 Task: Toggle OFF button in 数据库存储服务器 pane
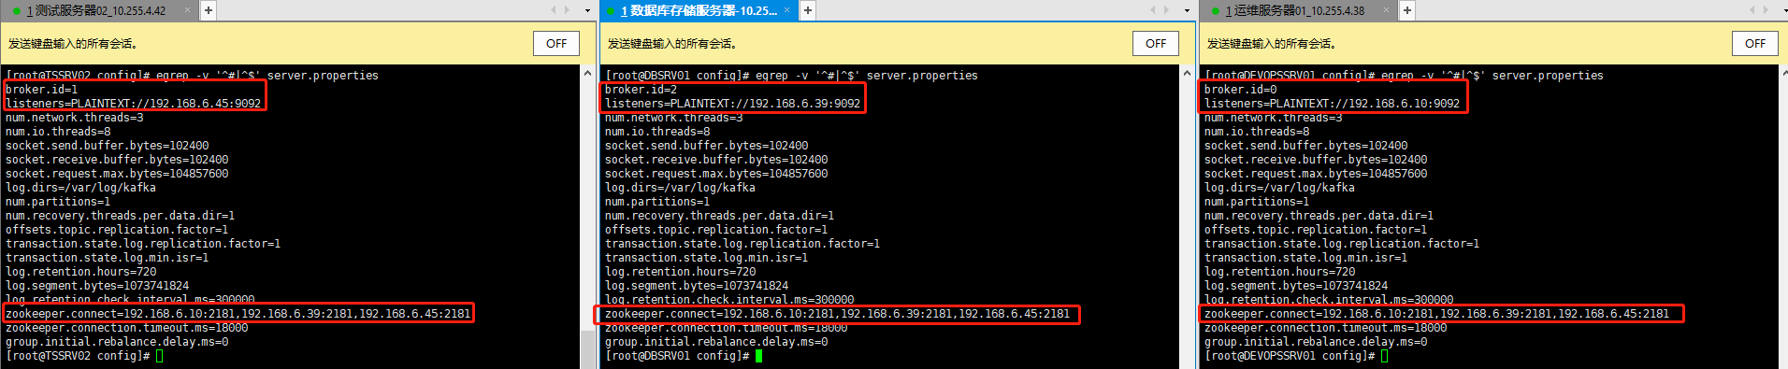pos(1156,44)
